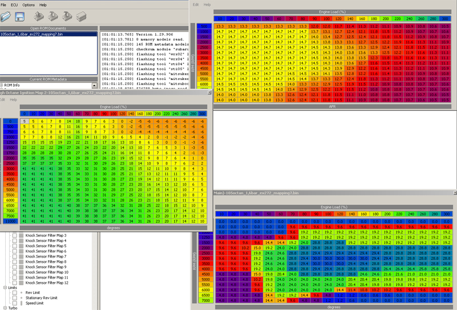Screen dimensions: 457x310
Task: Select the Knock Sensor Filter Map 4 label
Action: coord(46,241)
